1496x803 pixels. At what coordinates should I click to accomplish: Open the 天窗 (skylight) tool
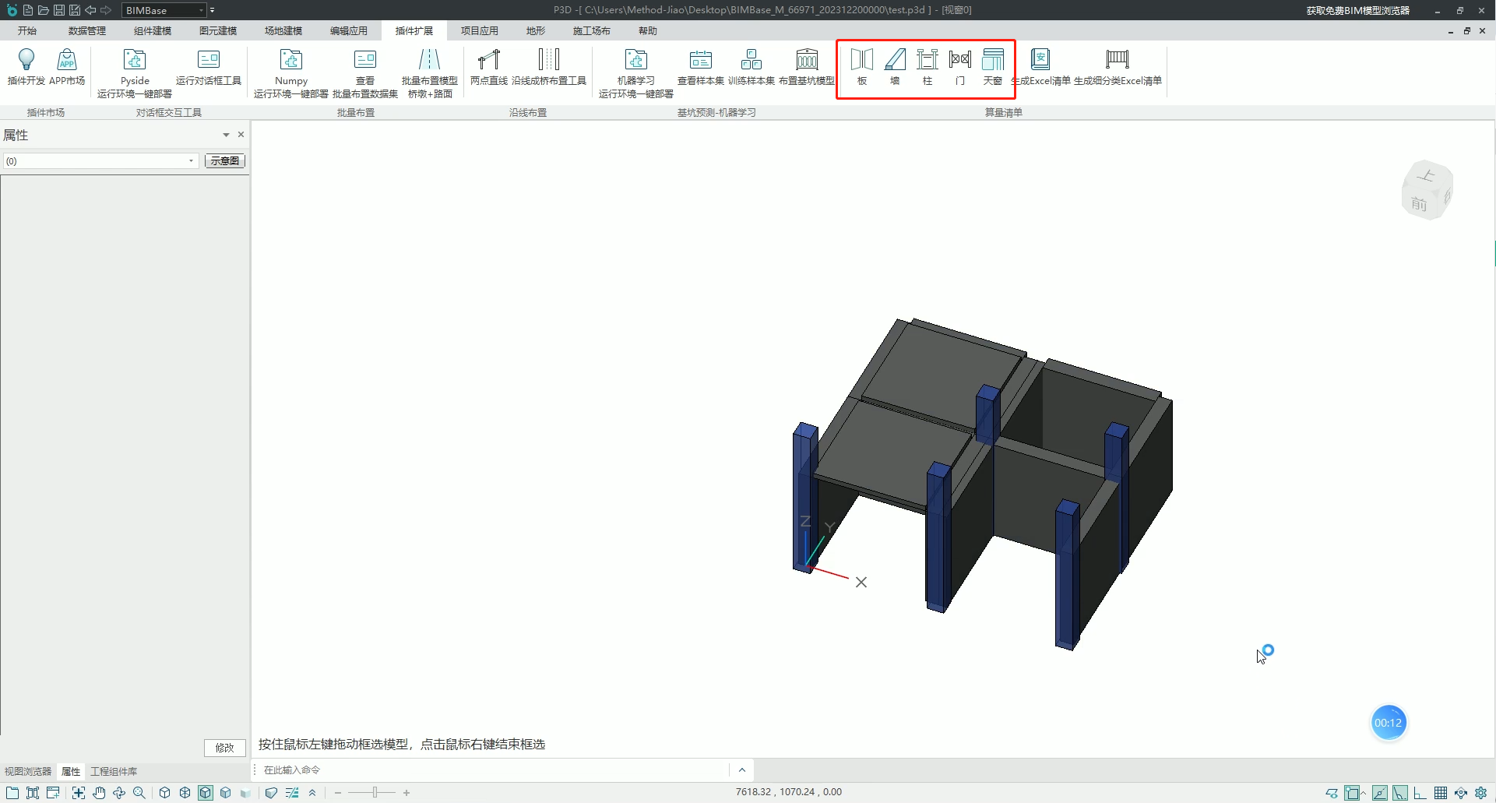pyautogui.click(x=992, y=66)
